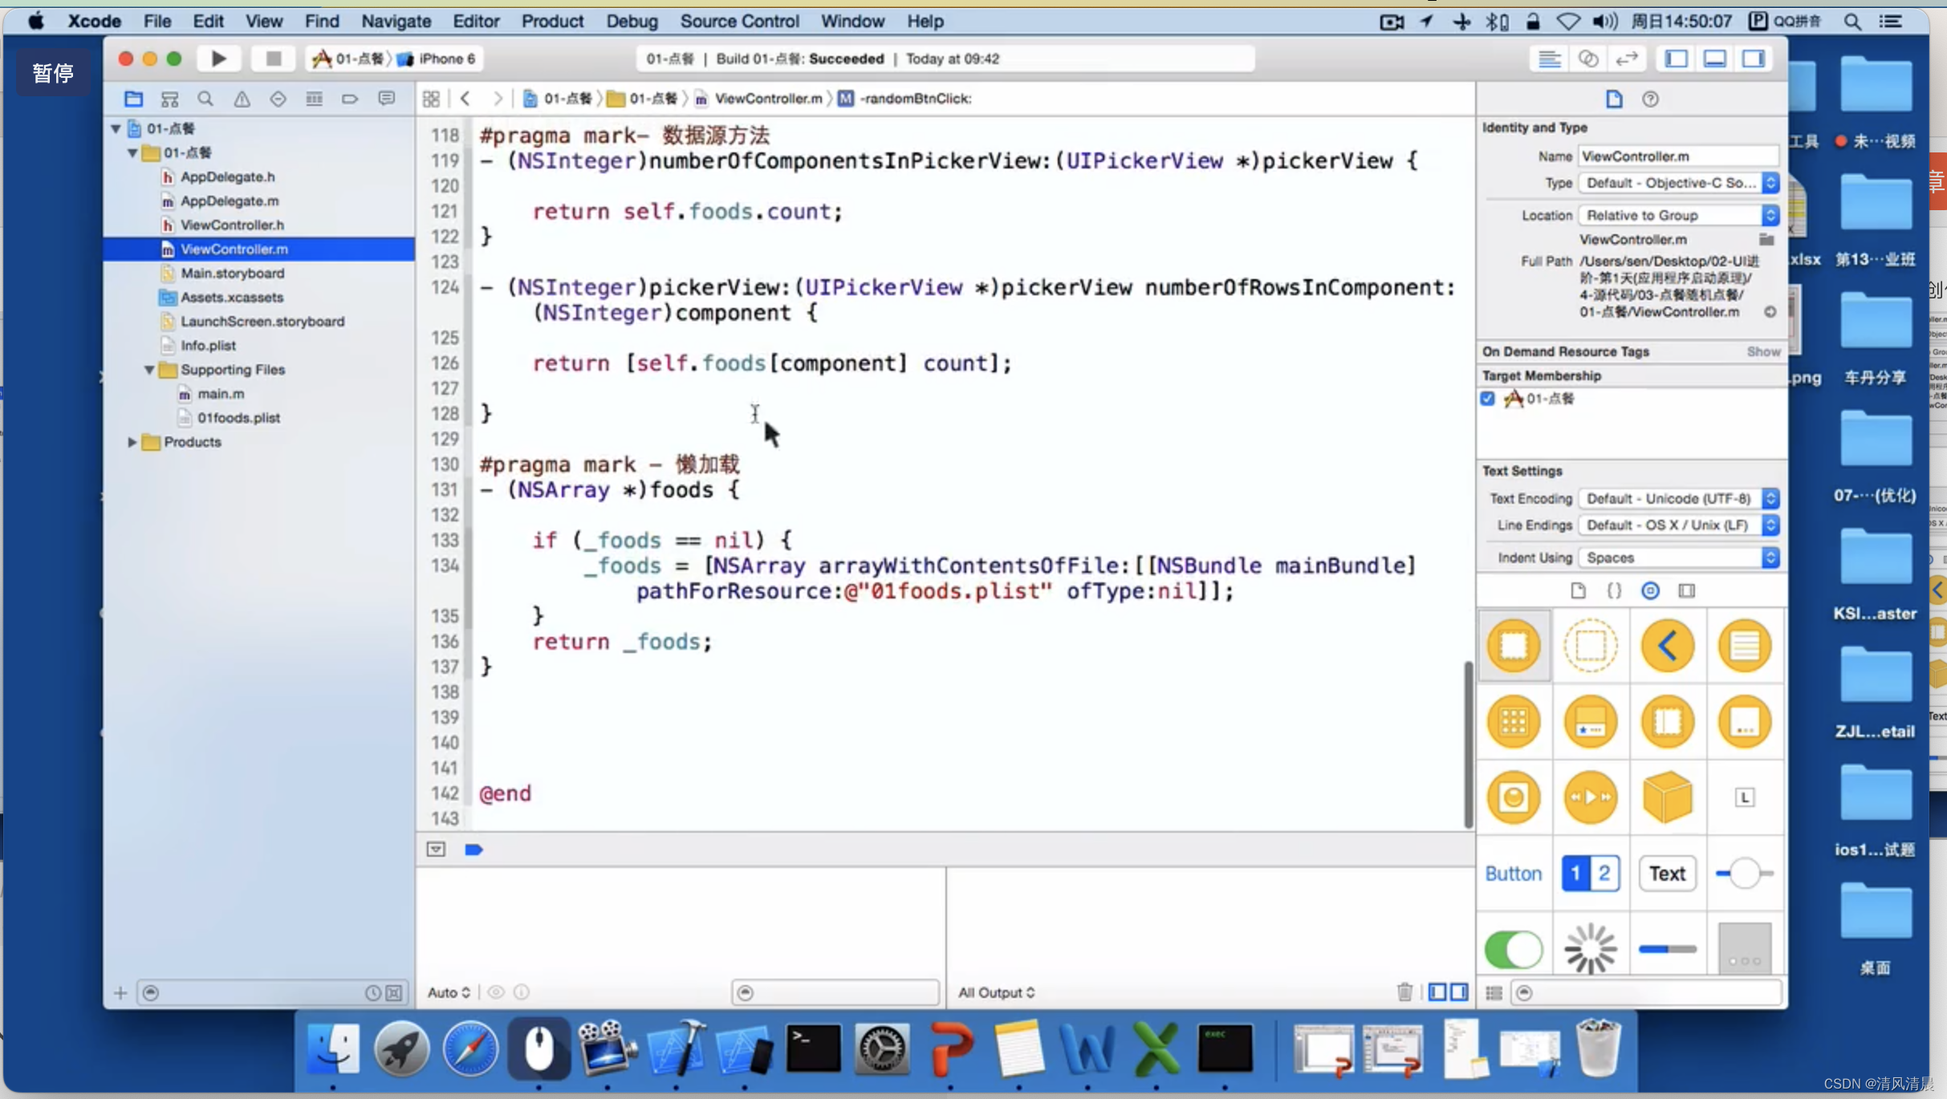The height and width of the screenshot is (1099, 1947).
Task: Select the Media library icon
Action: 1686,591
